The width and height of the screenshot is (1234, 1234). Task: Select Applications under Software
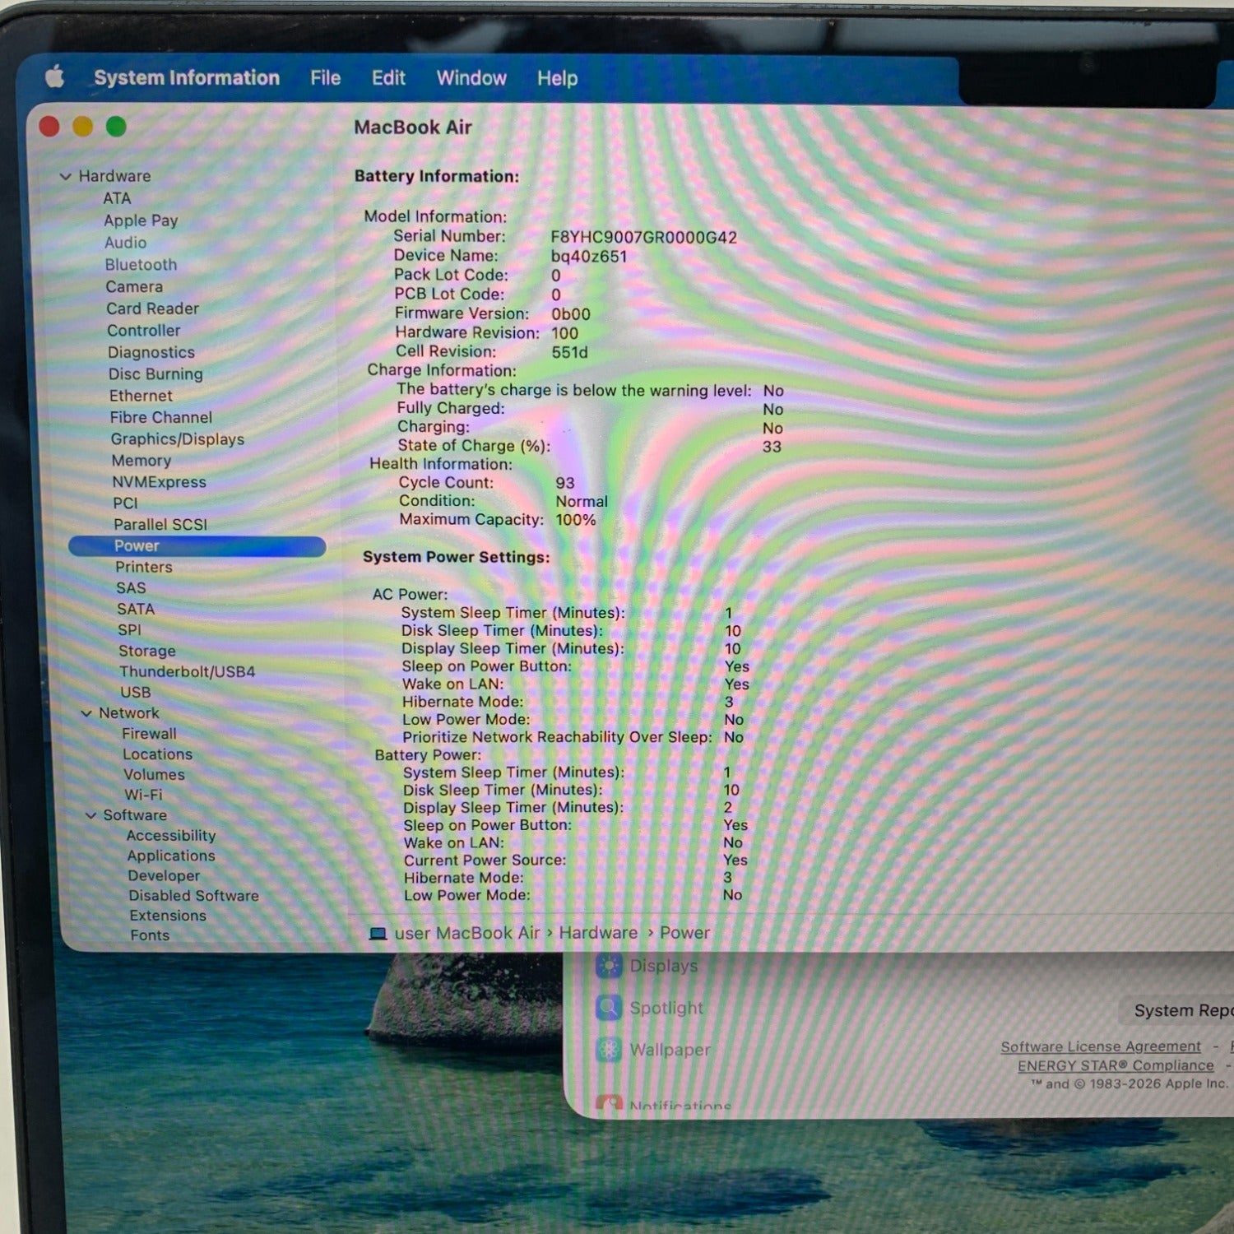[171, 856]
